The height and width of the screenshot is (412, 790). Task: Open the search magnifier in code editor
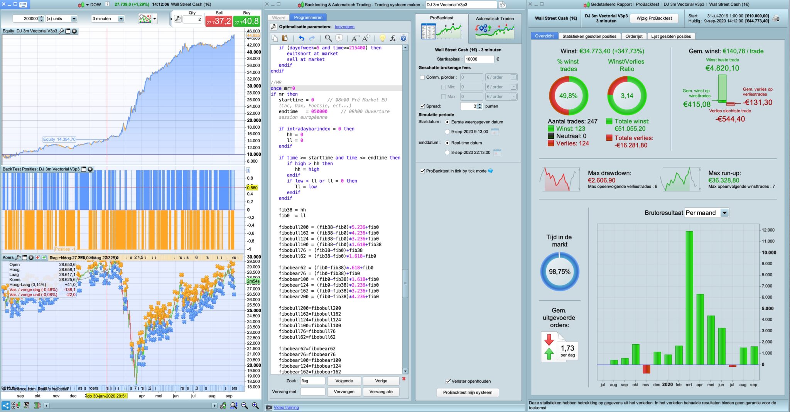point(328,38)
